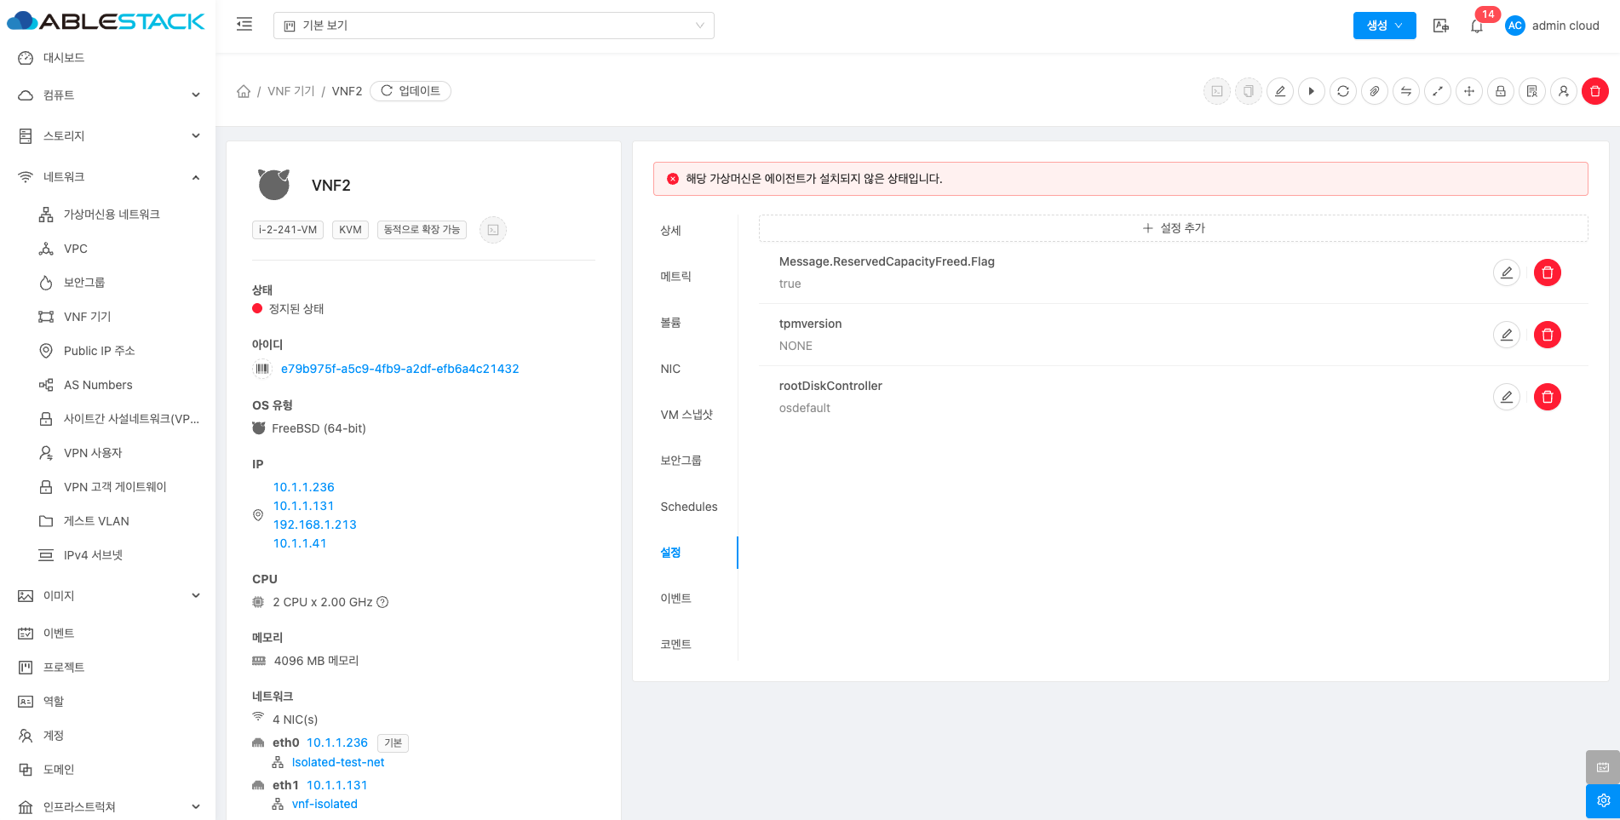Viewport: 1620px width, 820px height.
Task: Click the 설정 추가 button
Action: pos(1173,228)
